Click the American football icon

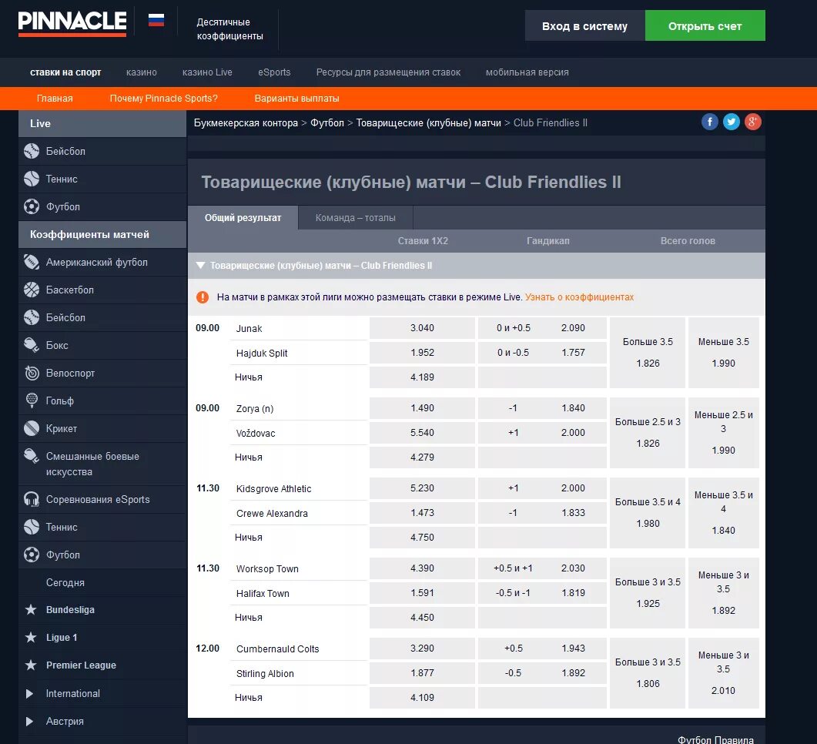(32, 262)
